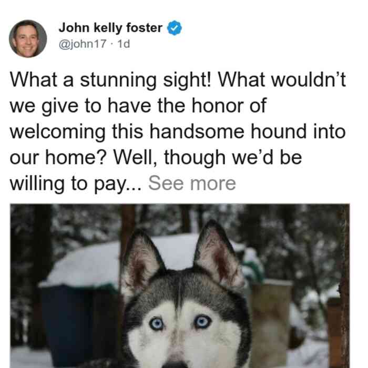Click the "John kelly foster" display name
368x368 pixels.
point(110,28)
